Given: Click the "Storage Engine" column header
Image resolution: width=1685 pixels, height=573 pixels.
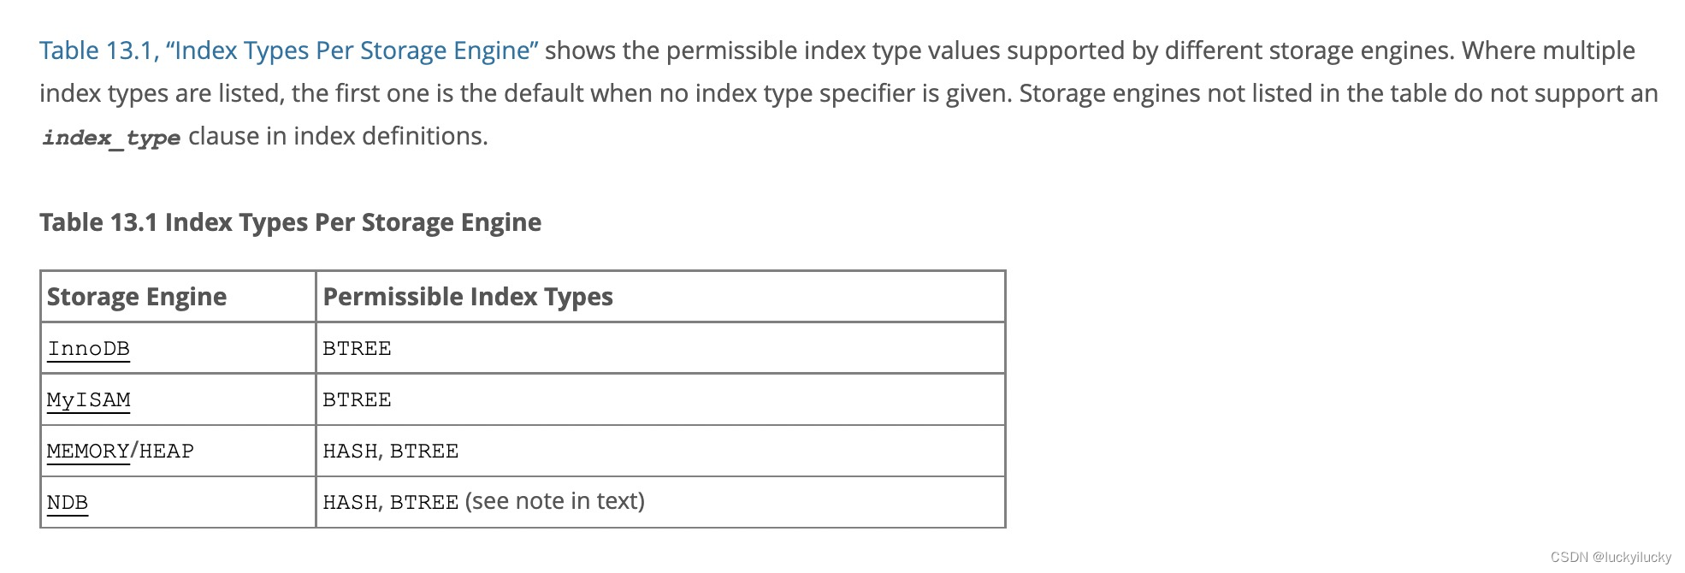Looking at the screenshot, I should point(137,297).
